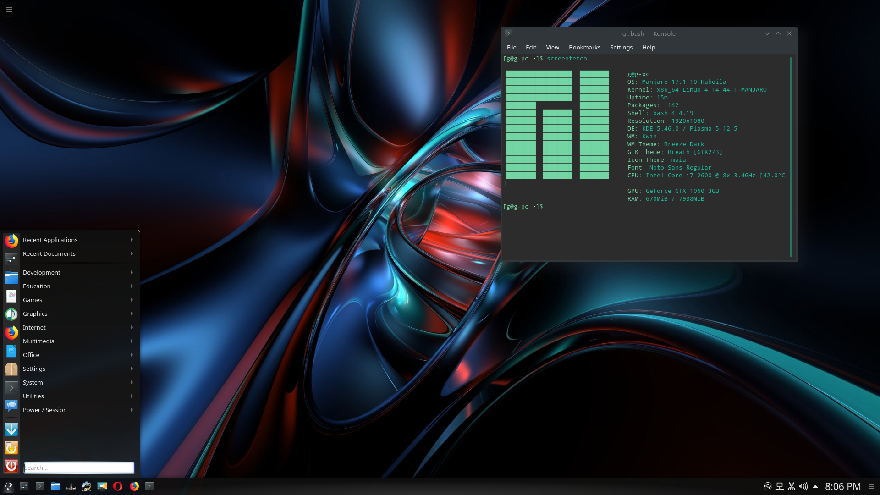The width and height of the screenshot is (880, 495).
Task: Expand the Multimedia category
Action: pos(78,341)
